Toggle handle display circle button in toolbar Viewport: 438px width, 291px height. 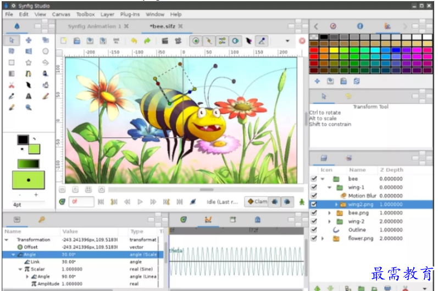click(x=196, y=41)
